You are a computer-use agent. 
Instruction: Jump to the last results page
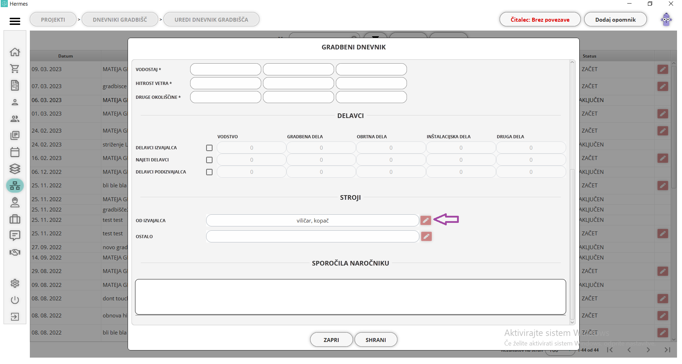(667, 350)
